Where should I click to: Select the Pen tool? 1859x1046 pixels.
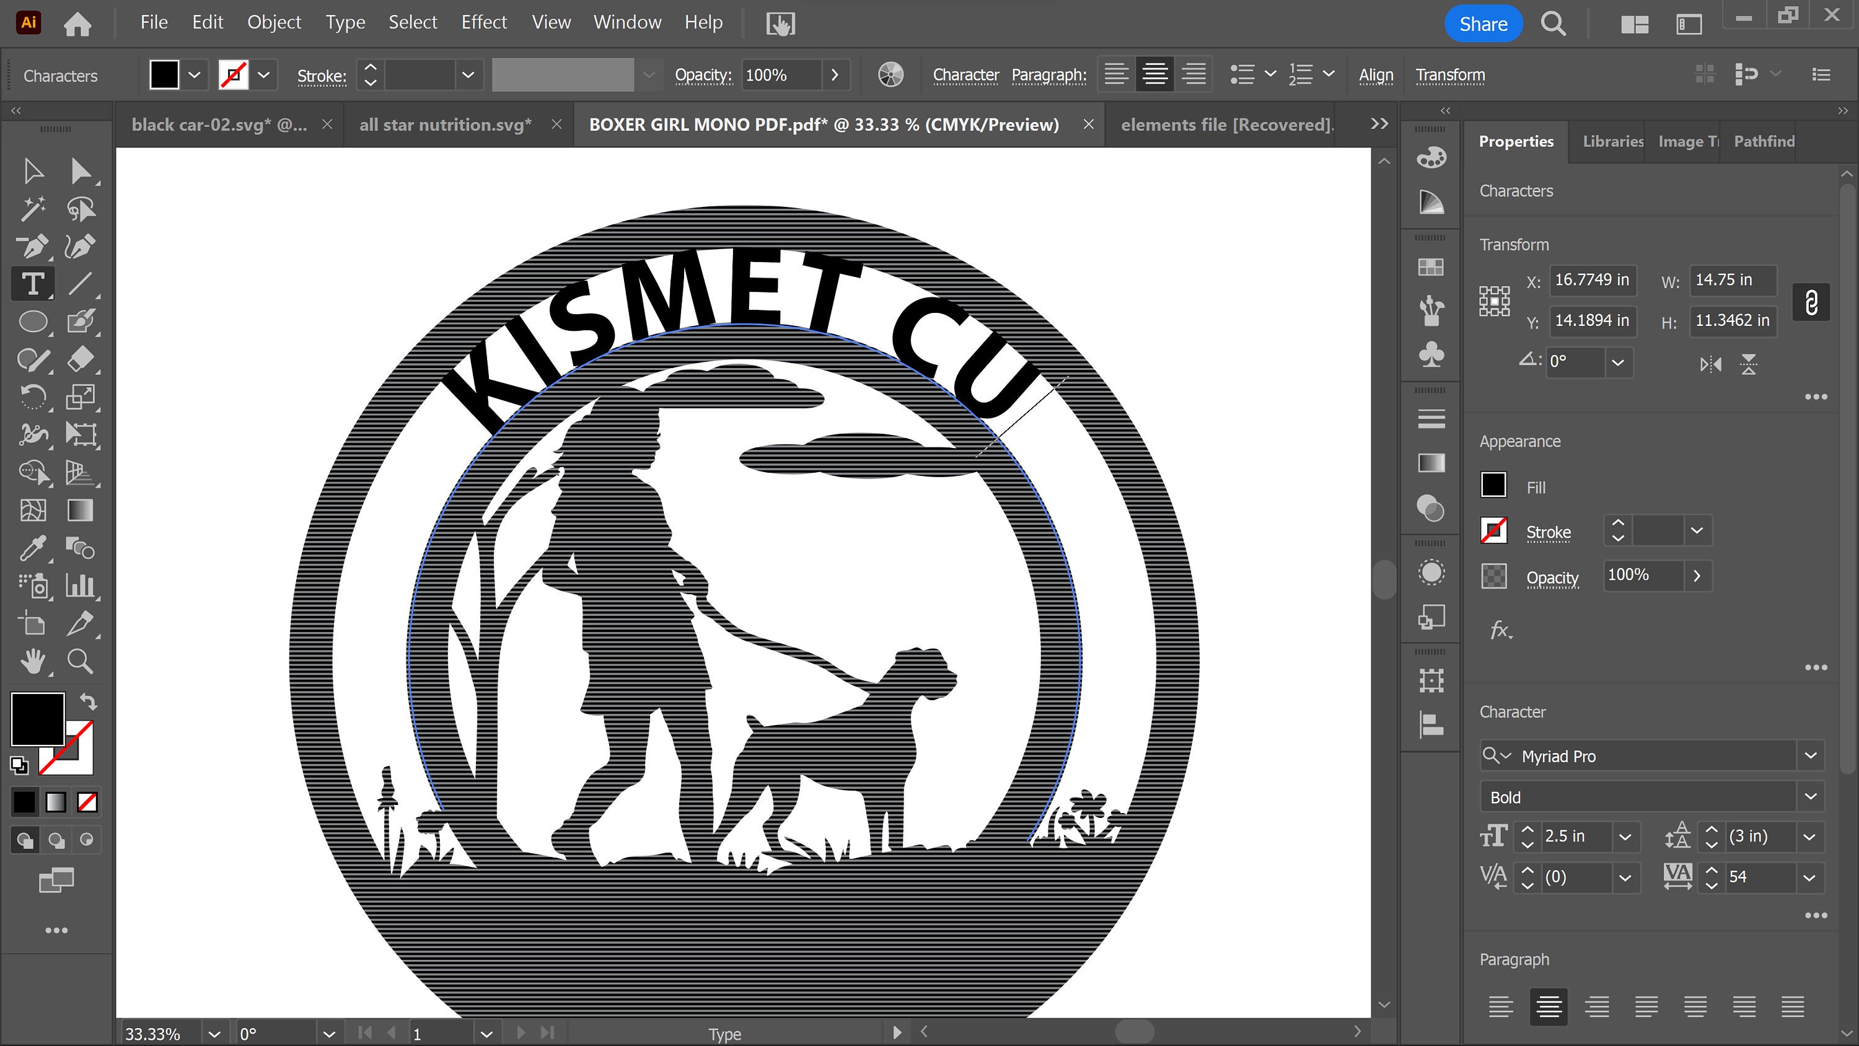tap(35, 246)
